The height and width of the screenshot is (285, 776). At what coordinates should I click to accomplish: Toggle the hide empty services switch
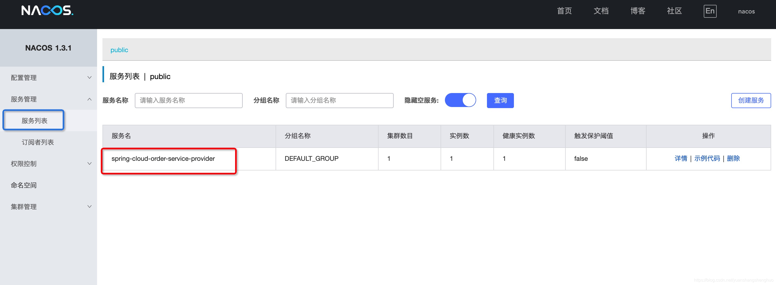460,100
